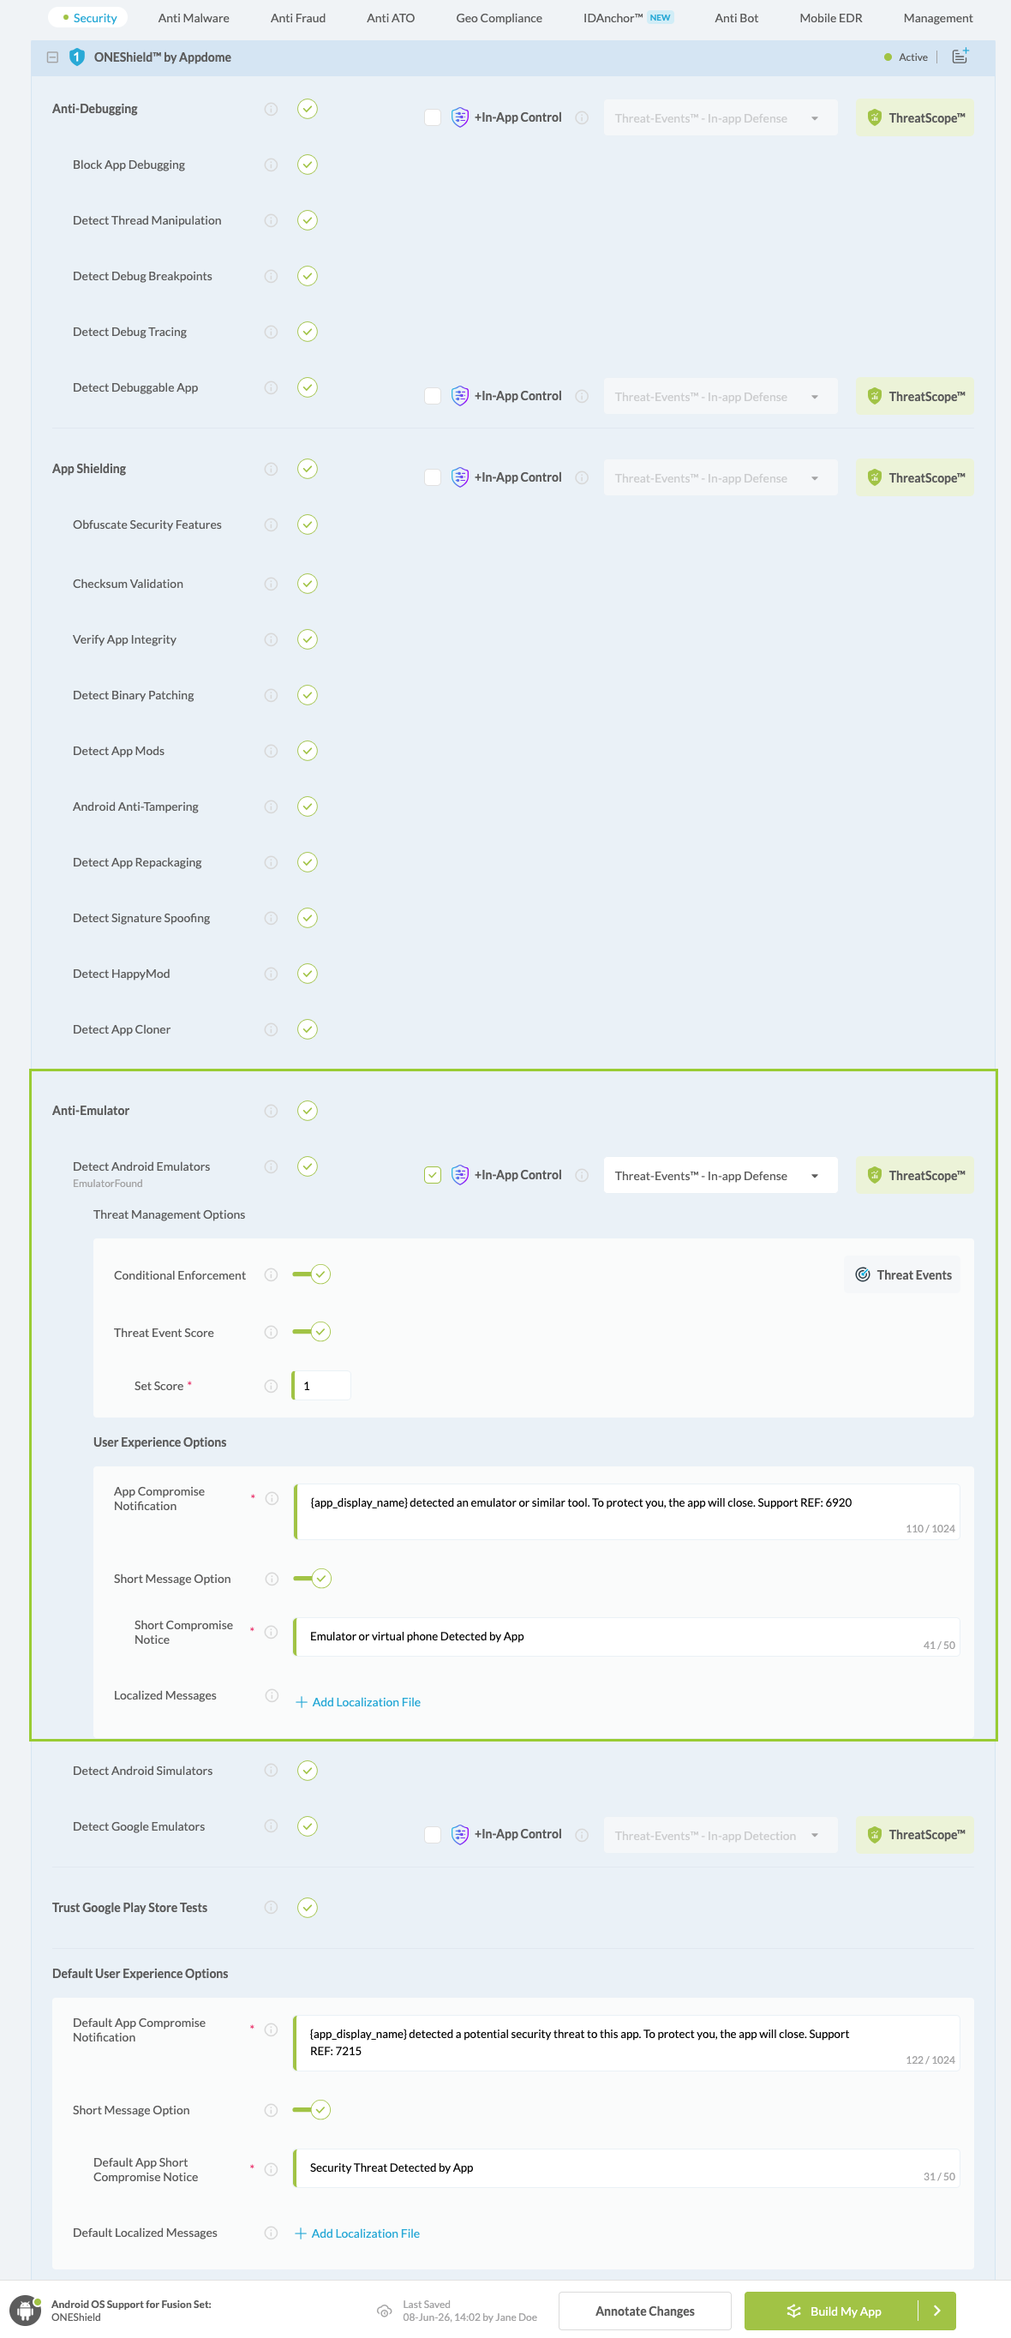Expand Build My App arrow options
Viewport: 1011px width, 2338px height.
click(x=936, y=2311)
